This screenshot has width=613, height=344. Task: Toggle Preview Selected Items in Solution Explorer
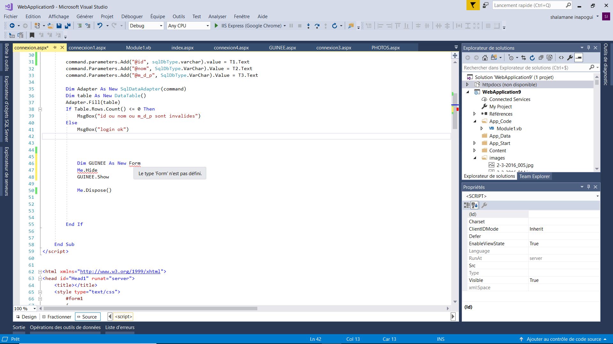tap(579, 58)
